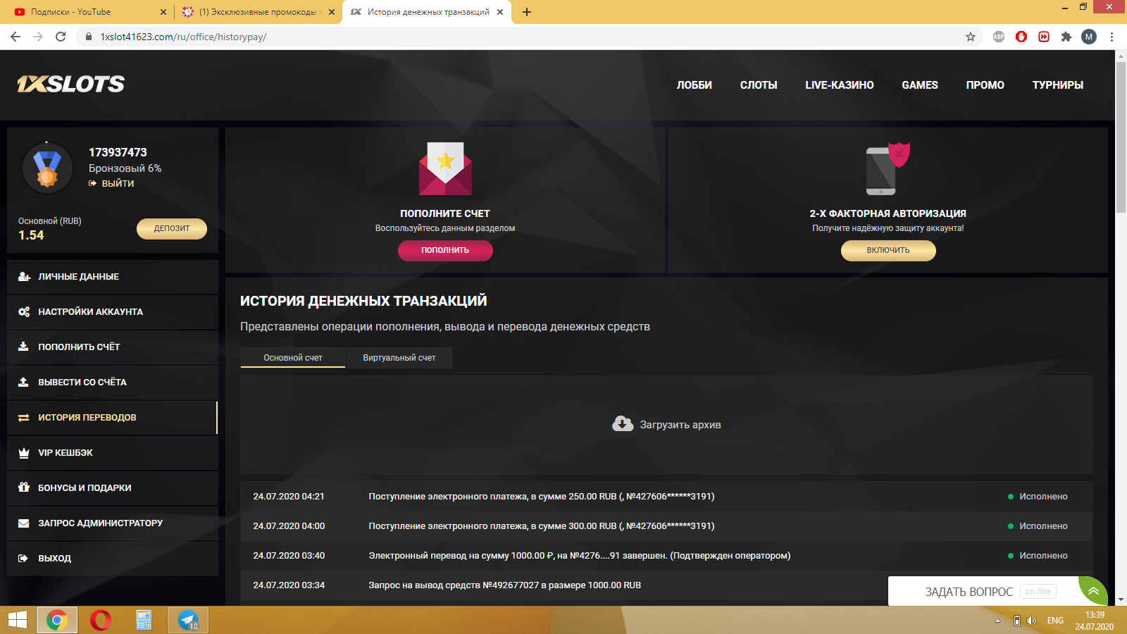Open the red stop-hand extension icon
1127x634 pixels.
pos(1021,37)
